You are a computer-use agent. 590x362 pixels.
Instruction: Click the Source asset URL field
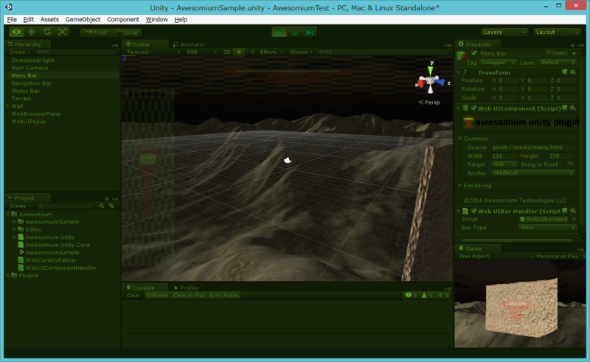click(532, 147)
